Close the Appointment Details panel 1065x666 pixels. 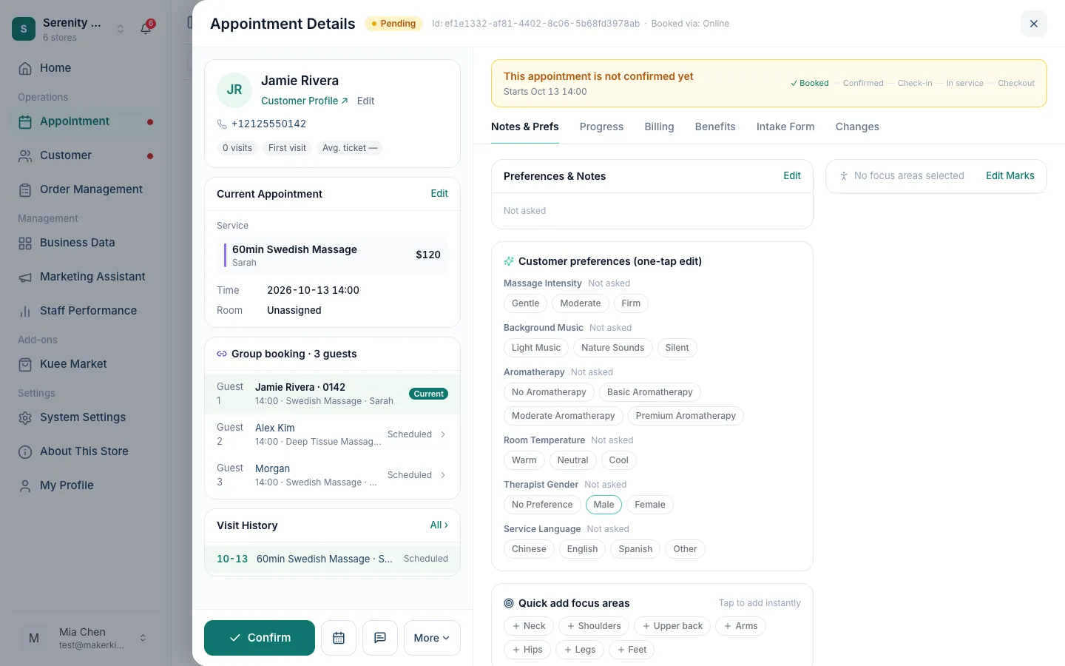point(1034,24)
